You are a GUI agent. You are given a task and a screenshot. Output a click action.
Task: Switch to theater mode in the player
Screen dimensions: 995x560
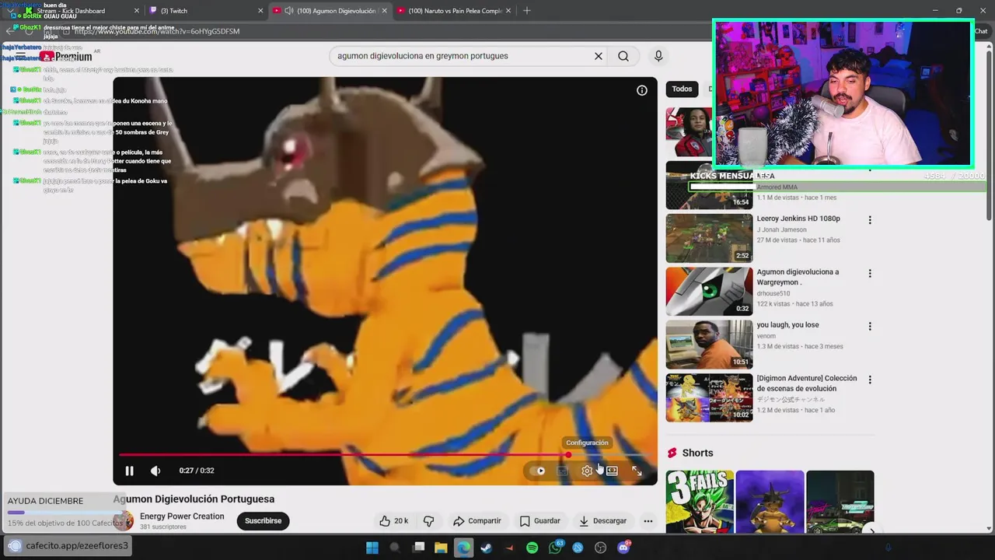612,471
